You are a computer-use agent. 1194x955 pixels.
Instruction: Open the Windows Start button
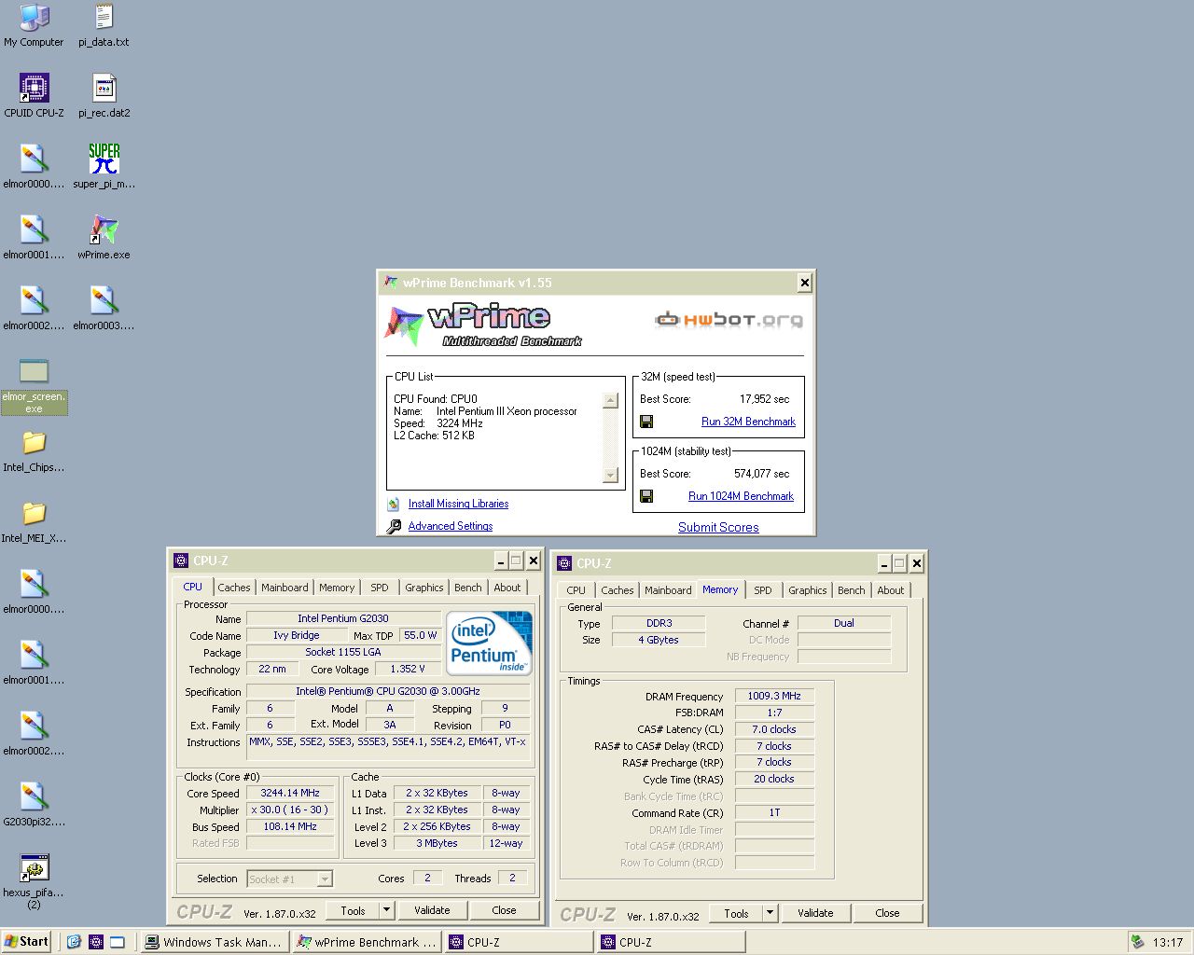point(26,942)
